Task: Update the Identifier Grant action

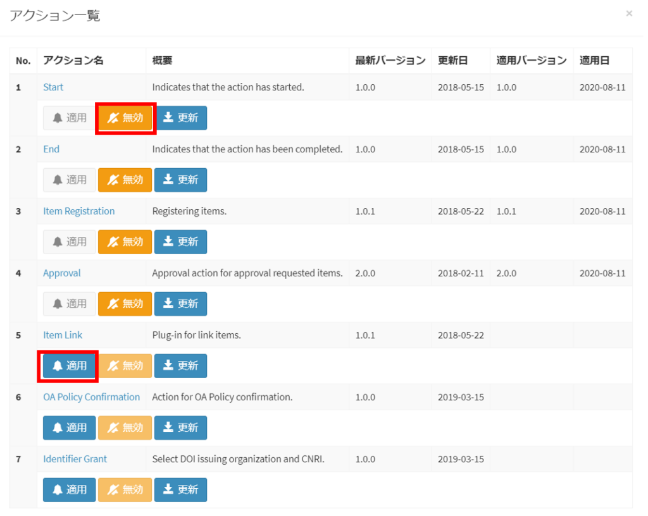Action: 181,490
